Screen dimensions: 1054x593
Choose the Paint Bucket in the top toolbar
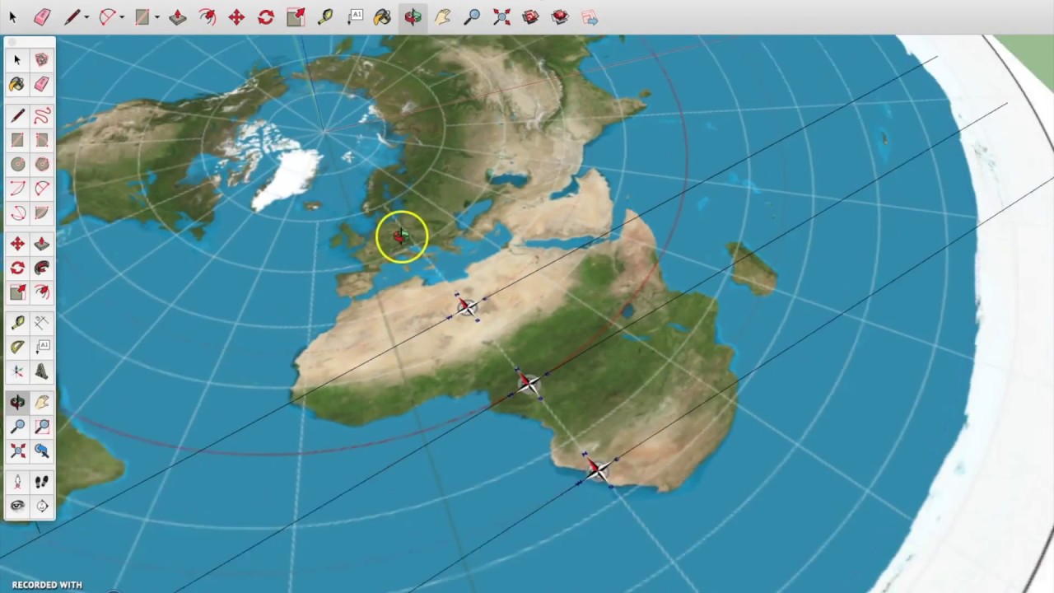[382, 16]
